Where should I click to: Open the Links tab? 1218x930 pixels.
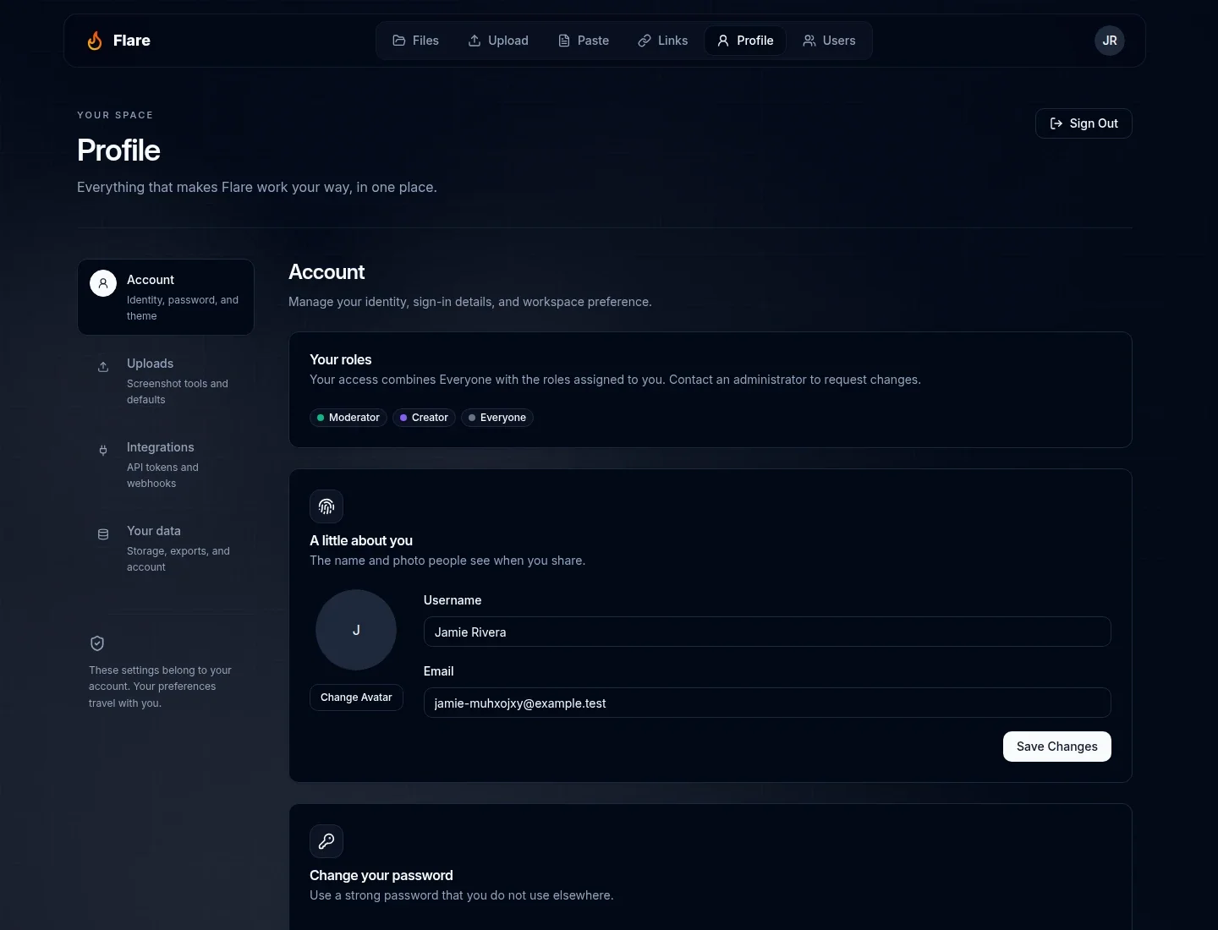coord(663,41)
